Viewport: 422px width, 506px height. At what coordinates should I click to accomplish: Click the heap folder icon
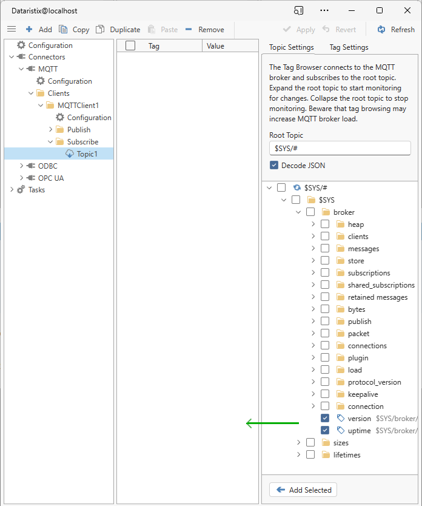[340, 224]
